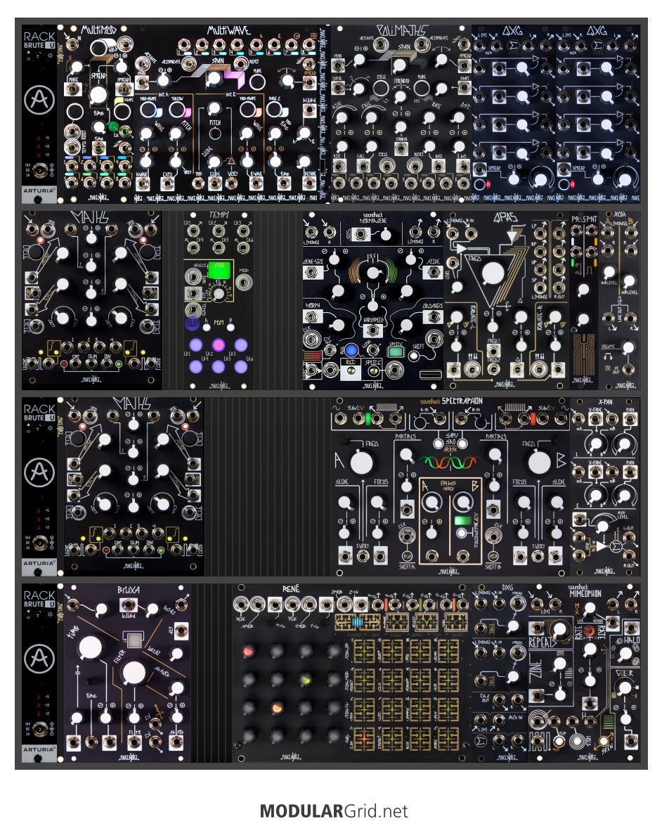This screenshot has height=826, width=669.
Task: Tap the Shift B button on Spectraphon
Action: click(493, 556)
